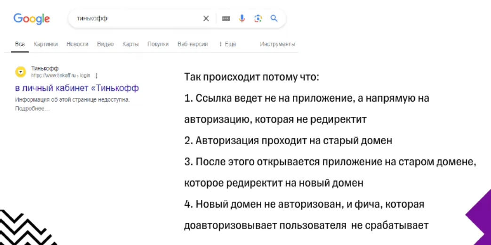The image size is (491, 245).
Task: Open the three-dot menu beside tinkoff.ru URL
Action: point(97,75)
